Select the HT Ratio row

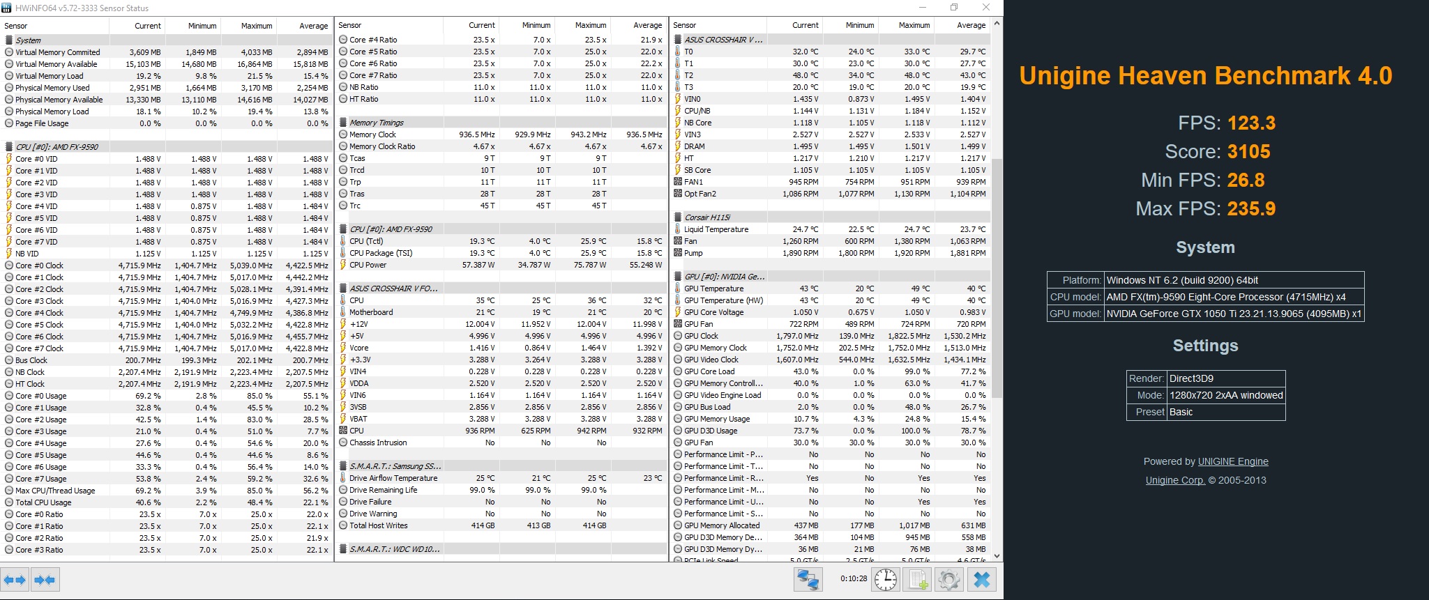click(x=501, y=99)
